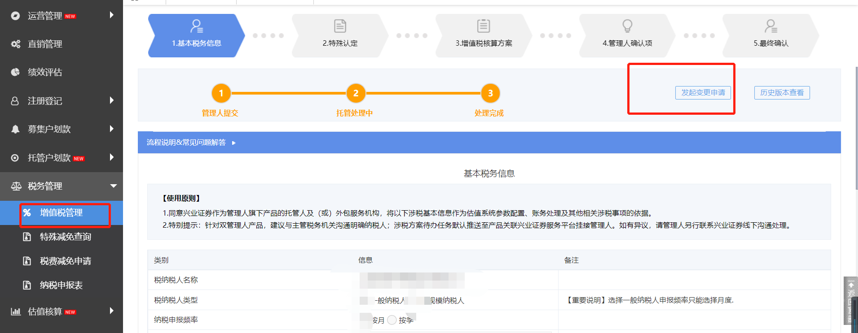
Task: Click the person icon in step 5.最终确认
Action: tap(771, 26)
